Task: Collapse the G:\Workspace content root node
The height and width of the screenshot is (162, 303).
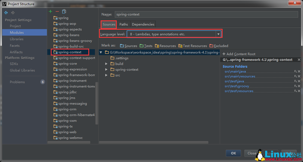Action: (101, 52)
